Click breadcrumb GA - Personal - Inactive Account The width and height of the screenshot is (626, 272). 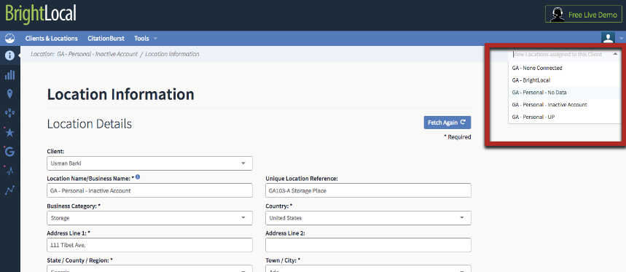[97, 54]
